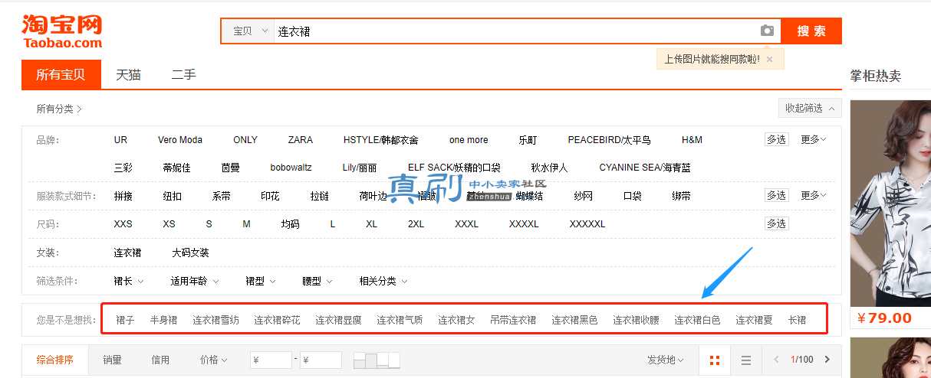
Task: Filter by brand UR
Action: (x=120, y=140)
